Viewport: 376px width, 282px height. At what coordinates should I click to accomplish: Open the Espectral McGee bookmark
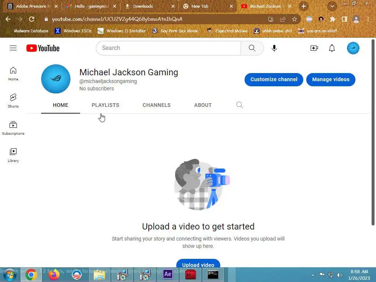coord(227,31)
